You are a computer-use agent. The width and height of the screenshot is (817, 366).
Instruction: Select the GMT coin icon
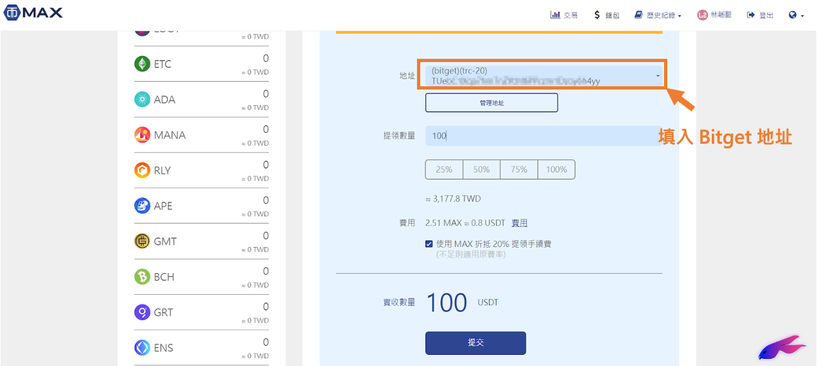142,241
